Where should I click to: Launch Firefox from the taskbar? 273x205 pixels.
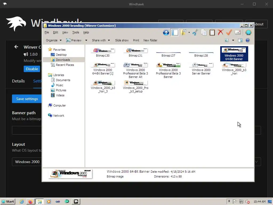(x=30, y=202)
